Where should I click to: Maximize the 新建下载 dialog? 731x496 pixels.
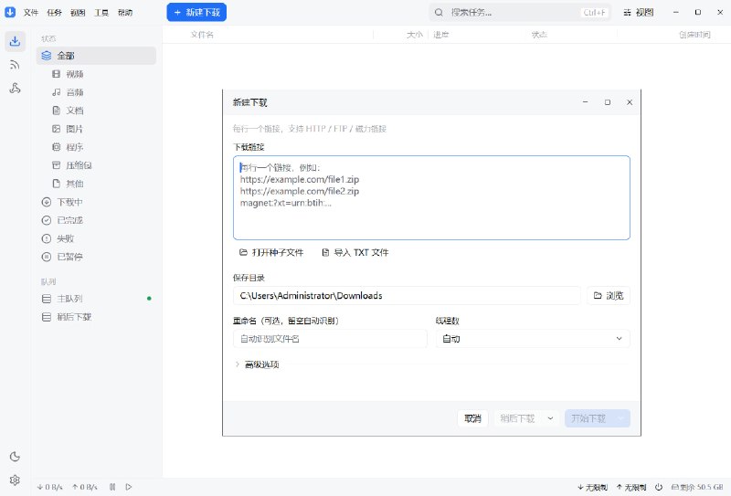click(x=608, y=102)
